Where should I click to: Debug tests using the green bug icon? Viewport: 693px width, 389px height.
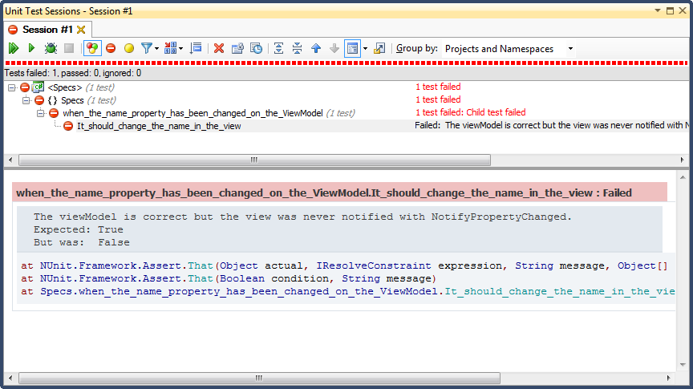[x=51, y=48]
